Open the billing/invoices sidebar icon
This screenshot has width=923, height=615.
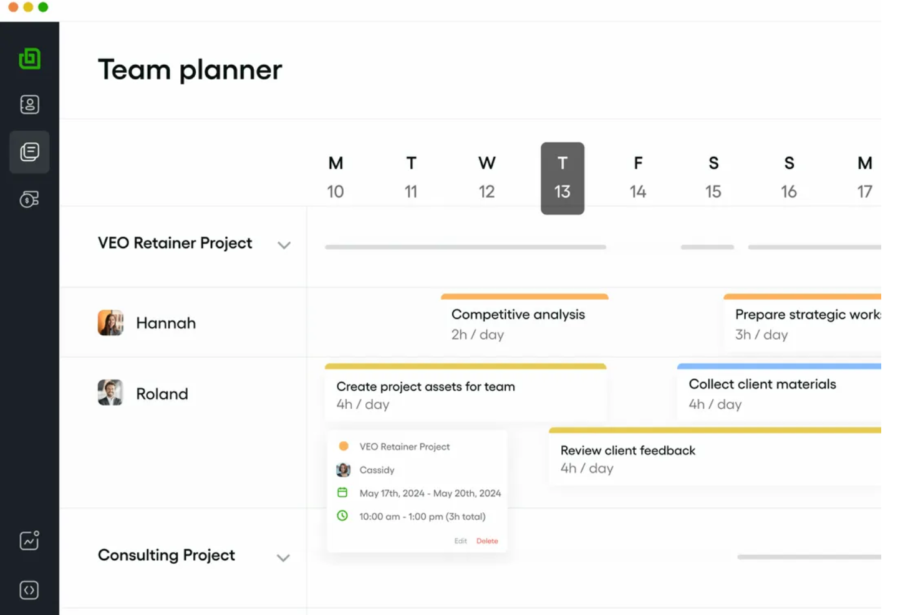[29, 199]
